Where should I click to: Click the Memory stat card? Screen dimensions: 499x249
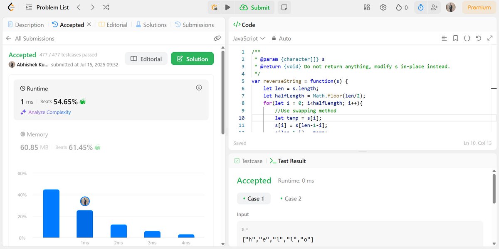pos(111,141)
